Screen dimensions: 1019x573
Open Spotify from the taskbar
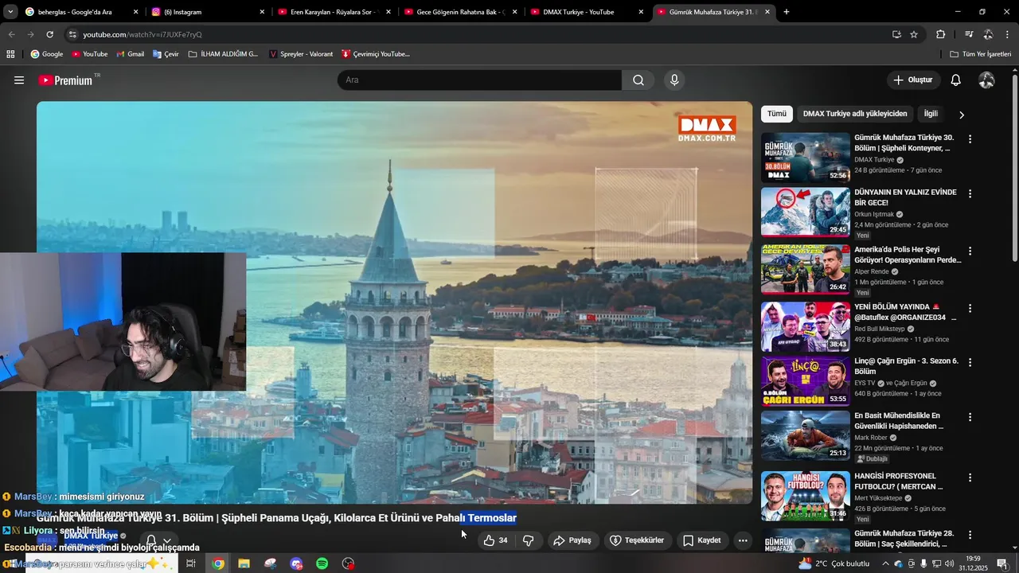tap(322, 563)
